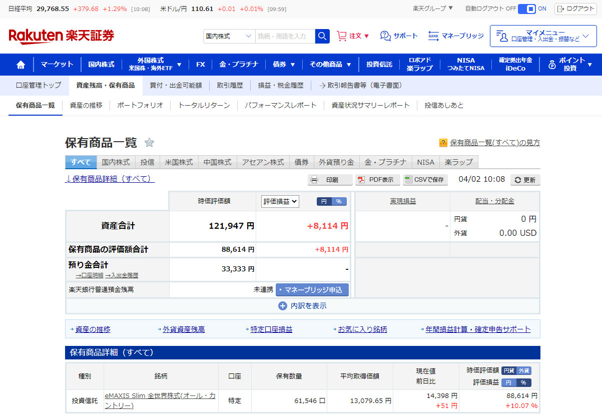Open ポイント投資 menu
Image resolution: width=602 pixels, height=420 pixels.
point(569,65)
